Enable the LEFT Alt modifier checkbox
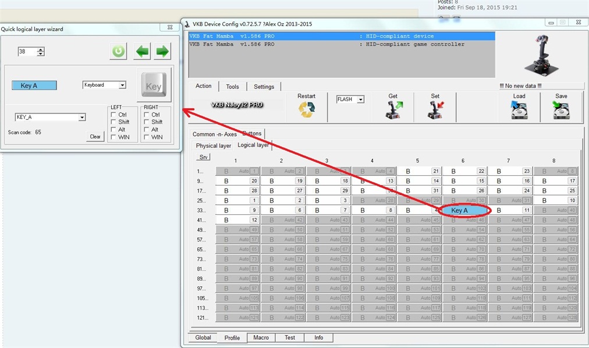 tap(113, 130)
